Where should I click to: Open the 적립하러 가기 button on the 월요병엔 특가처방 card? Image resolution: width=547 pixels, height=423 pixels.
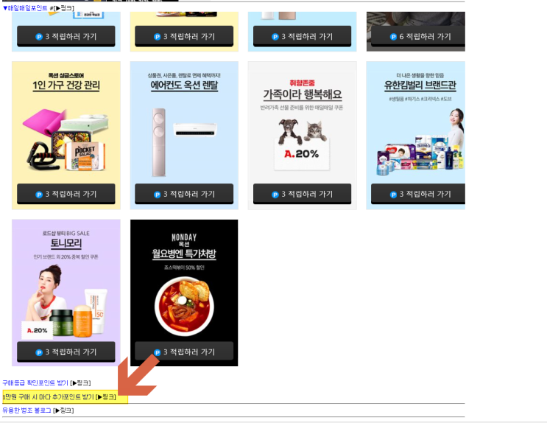pyautogui.click(x=184, y=351)
